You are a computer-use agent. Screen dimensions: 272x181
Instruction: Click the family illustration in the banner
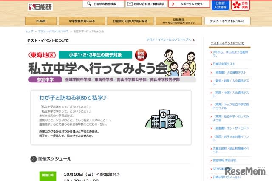pos(180,63)
